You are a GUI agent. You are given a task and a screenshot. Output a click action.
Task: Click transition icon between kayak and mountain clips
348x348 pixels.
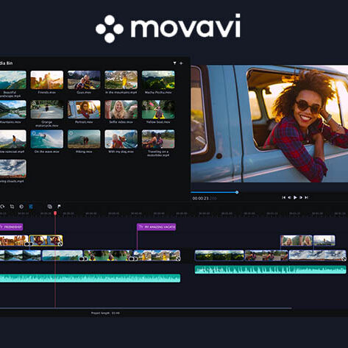pyautogui.click(x=133, y=259)
